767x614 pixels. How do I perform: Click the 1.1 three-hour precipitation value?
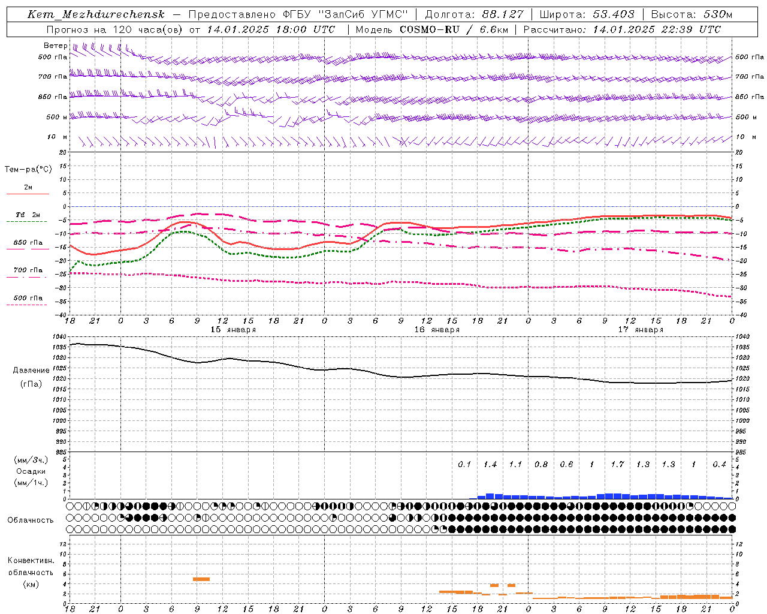515,465
